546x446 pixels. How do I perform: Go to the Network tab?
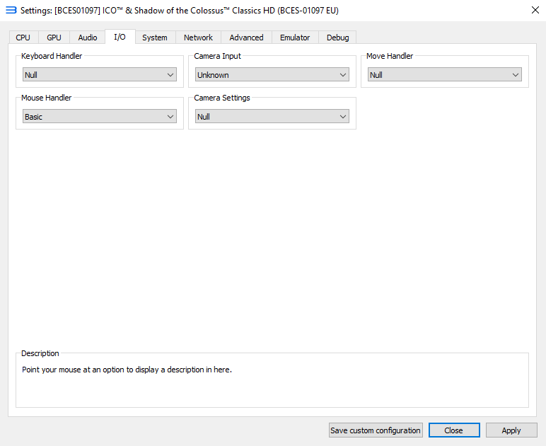point(198,38)
